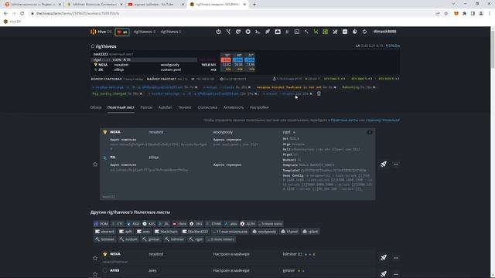
Task: Expand the '5 more coins' filter
Action: pyautogui.click(x=271, y=224)
